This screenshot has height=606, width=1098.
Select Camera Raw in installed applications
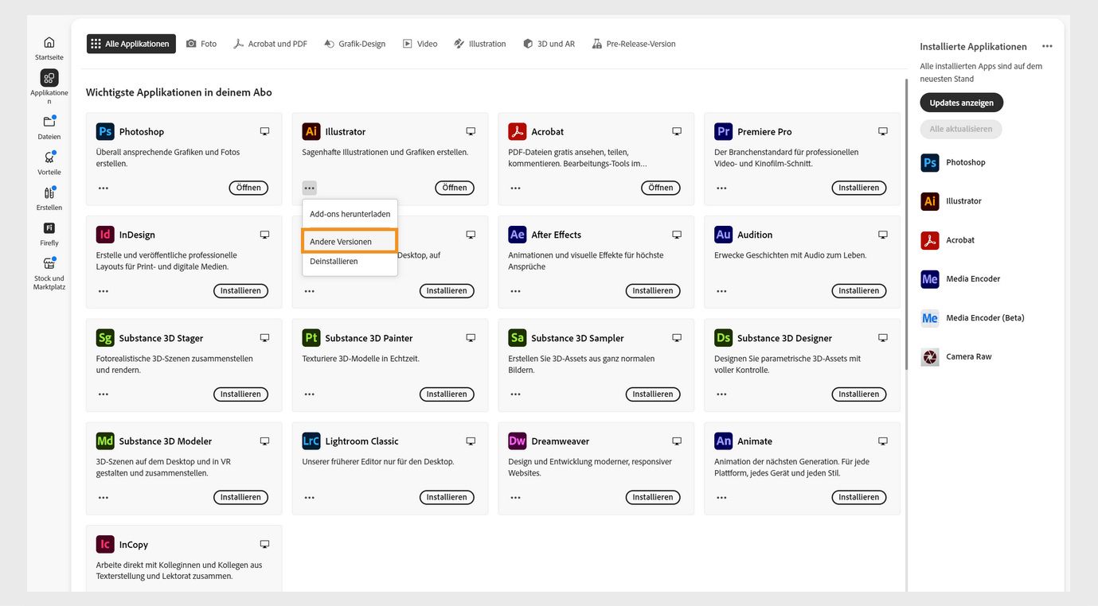pos(956,357)
